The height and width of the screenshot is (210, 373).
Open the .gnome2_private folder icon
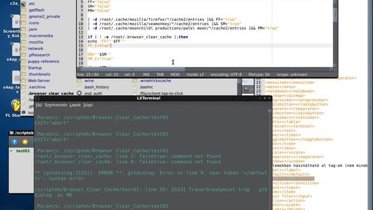(23, 17)
